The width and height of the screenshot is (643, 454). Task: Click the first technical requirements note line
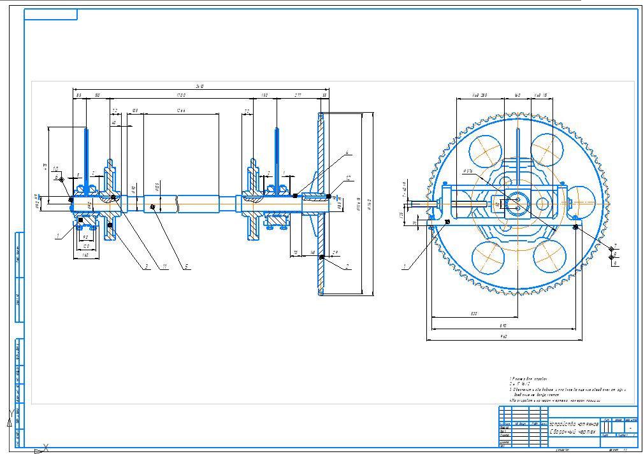click(528, 379)
